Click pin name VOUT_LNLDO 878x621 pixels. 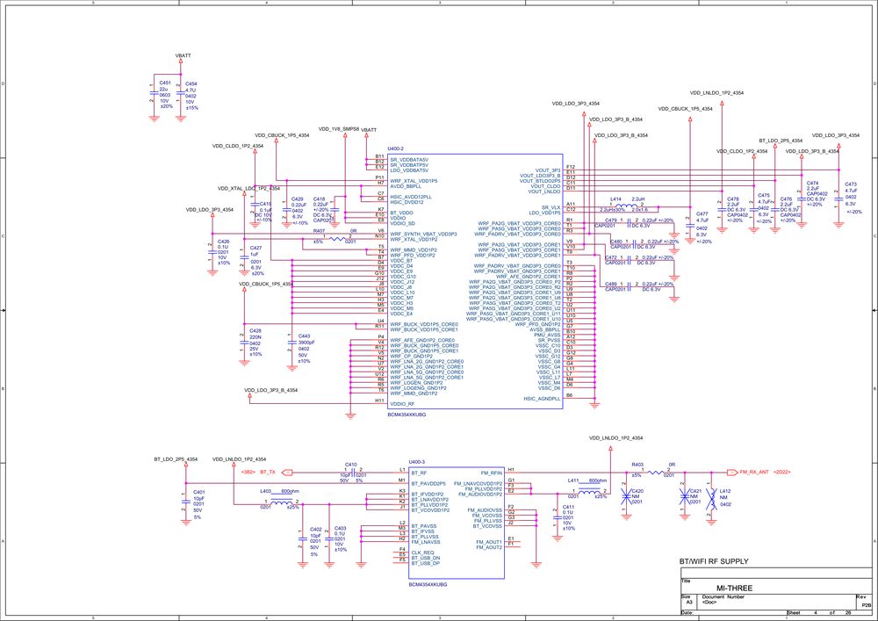tap(544, 191)
